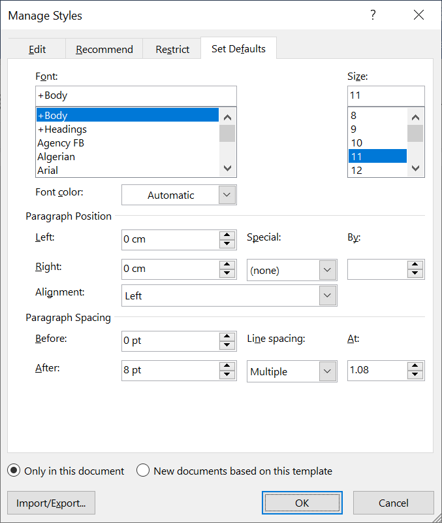Increase the line spacing At value
Image resolution: width=442 pixels, height=523 pixels.
415,366
